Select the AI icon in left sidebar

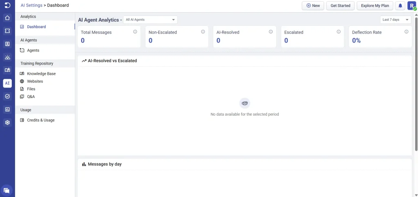[7, 83]
